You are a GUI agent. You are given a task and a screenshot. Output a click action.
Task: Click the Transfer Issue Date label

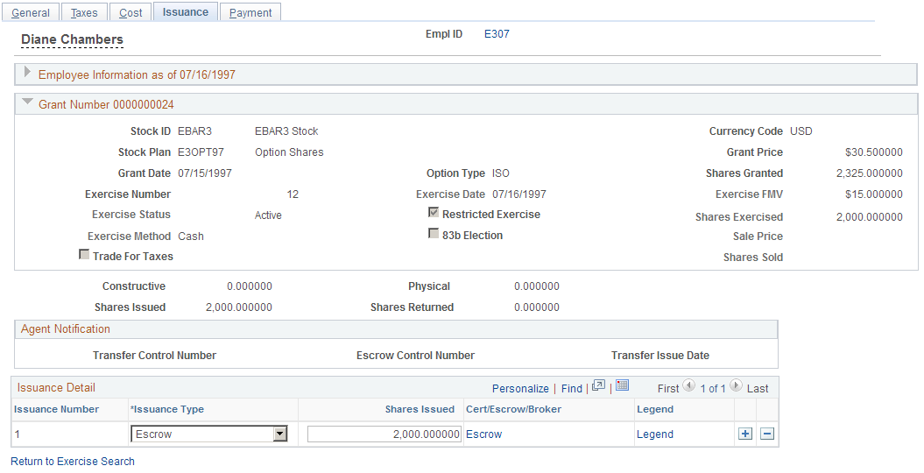pyautogui.click(x=660, y=356)
